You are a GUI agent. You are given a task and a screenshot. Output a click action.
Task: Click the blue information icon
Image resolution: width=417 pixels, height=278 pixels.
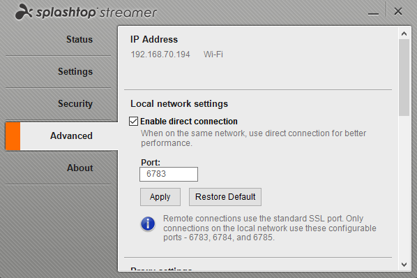[148, 224]
